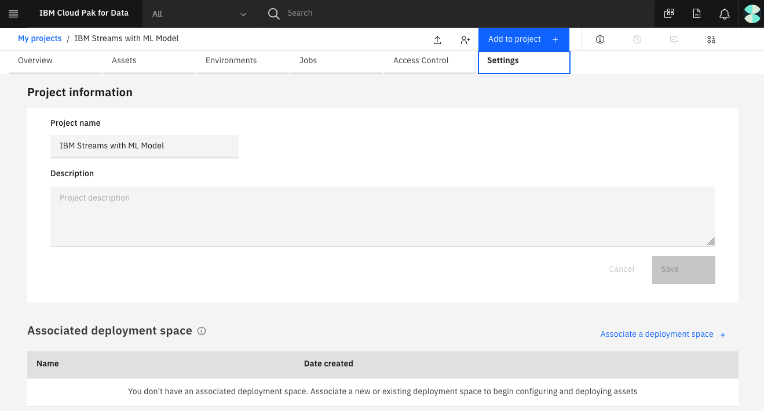Open the notifications bell

point(725,14)
